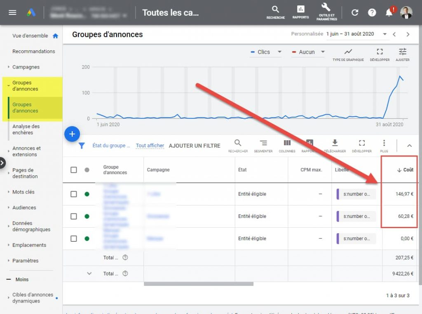Select Mots clés in the sidebar

tap(23, 192)
